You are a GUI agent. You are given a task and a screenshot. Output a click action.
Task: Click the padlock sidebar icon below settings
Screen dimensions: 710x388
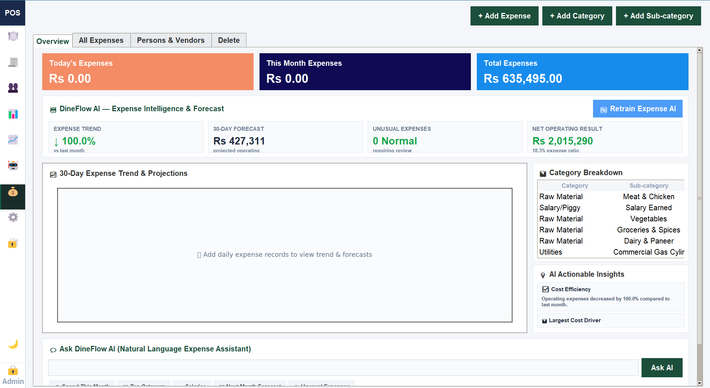point(13,243)
